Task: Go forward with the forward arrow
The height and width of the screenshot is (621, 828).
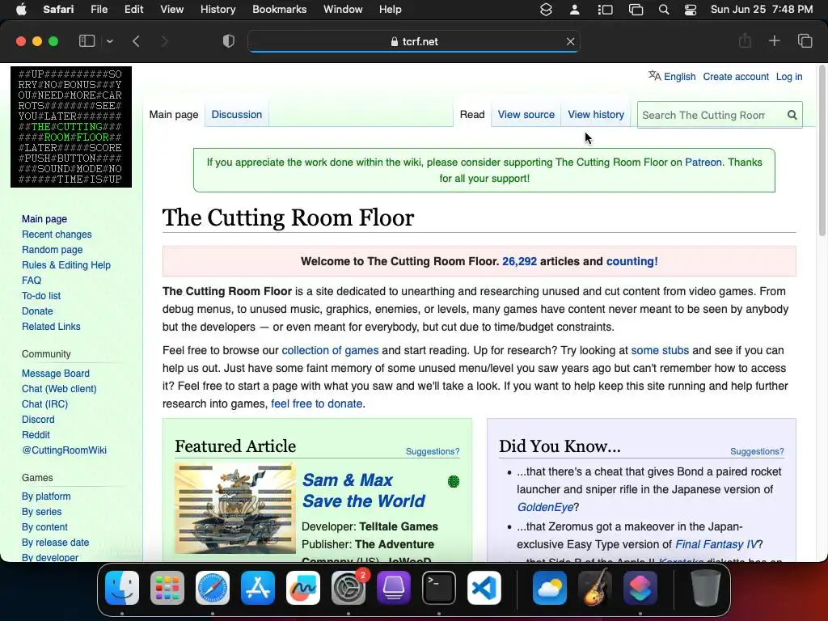Action: [164, 41]
